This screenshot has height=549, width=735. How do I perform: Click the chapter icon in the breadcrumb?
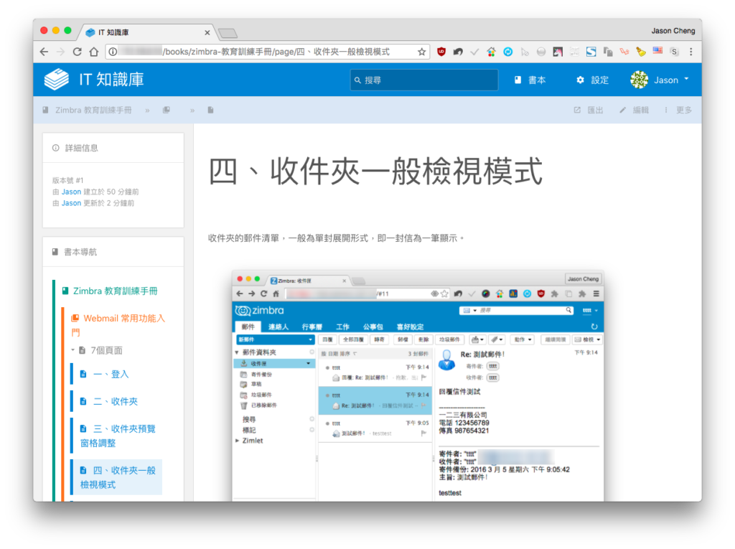(x=167, y=111)
